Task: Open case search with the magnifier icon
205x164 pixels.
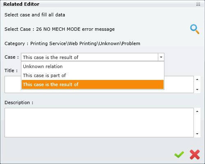Action: [x=195, y=29]
